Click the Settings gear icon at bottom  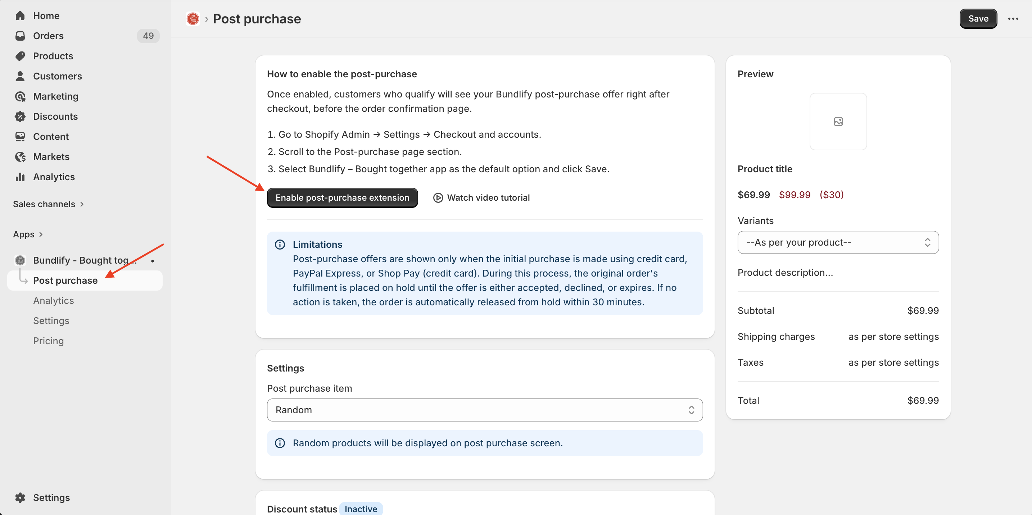pos(20,497)
